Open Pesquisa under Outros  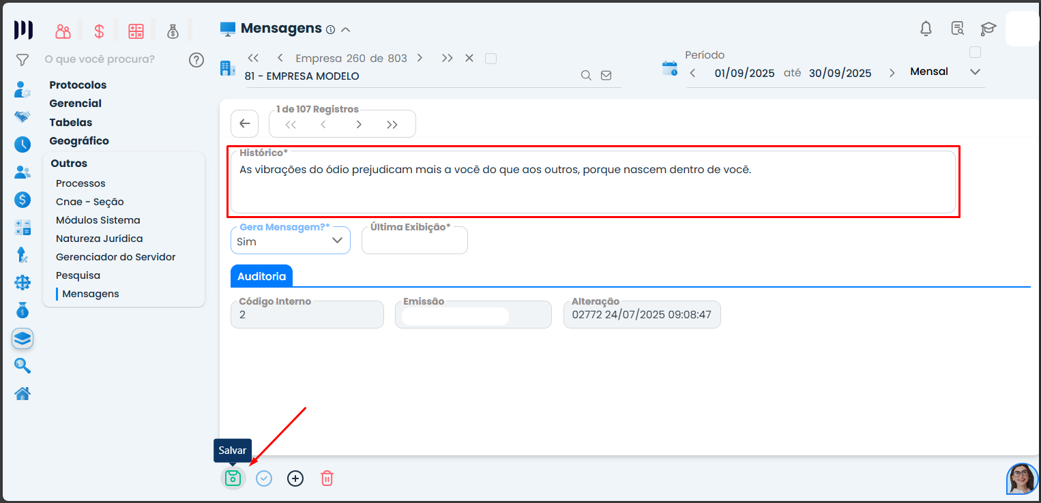coord(78,275)
